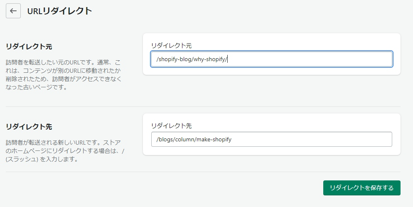This screenshot has height=207, width=413.
Task: Select the bold リダイレクト先 section heading
Action: tap(29, 127)
